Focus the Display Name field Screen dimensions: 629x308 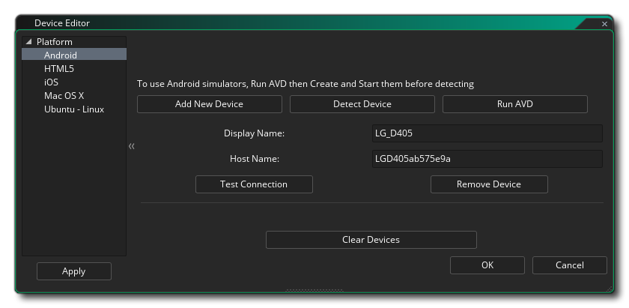[x=487, y=133]
